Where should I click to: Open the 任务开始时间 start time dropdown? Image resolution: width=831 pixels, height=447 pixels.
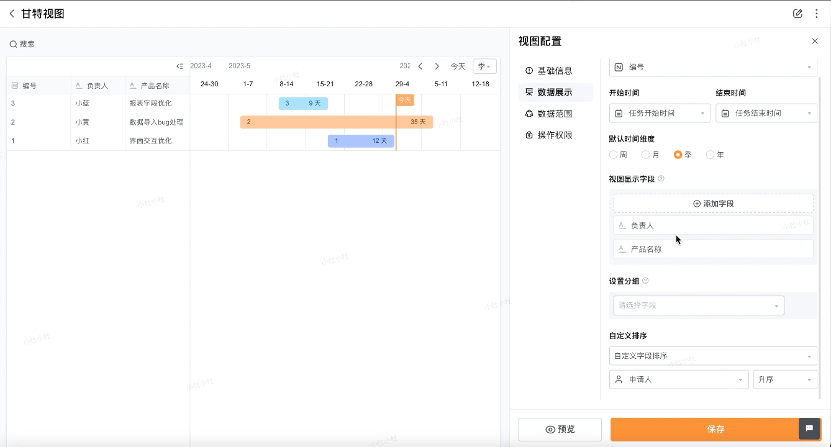(x=660, y=113)
